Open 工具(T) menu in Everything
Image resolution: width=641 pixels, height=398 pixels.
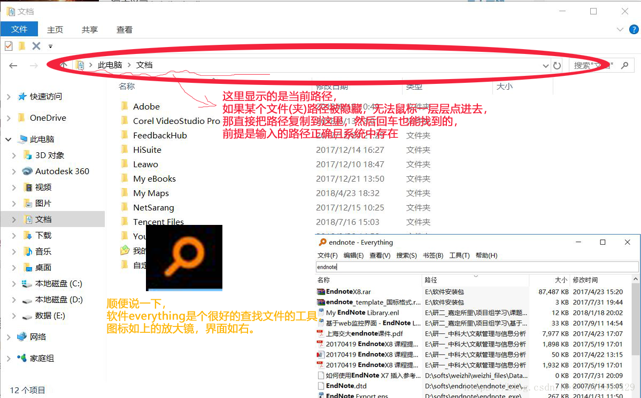(459, 255)
